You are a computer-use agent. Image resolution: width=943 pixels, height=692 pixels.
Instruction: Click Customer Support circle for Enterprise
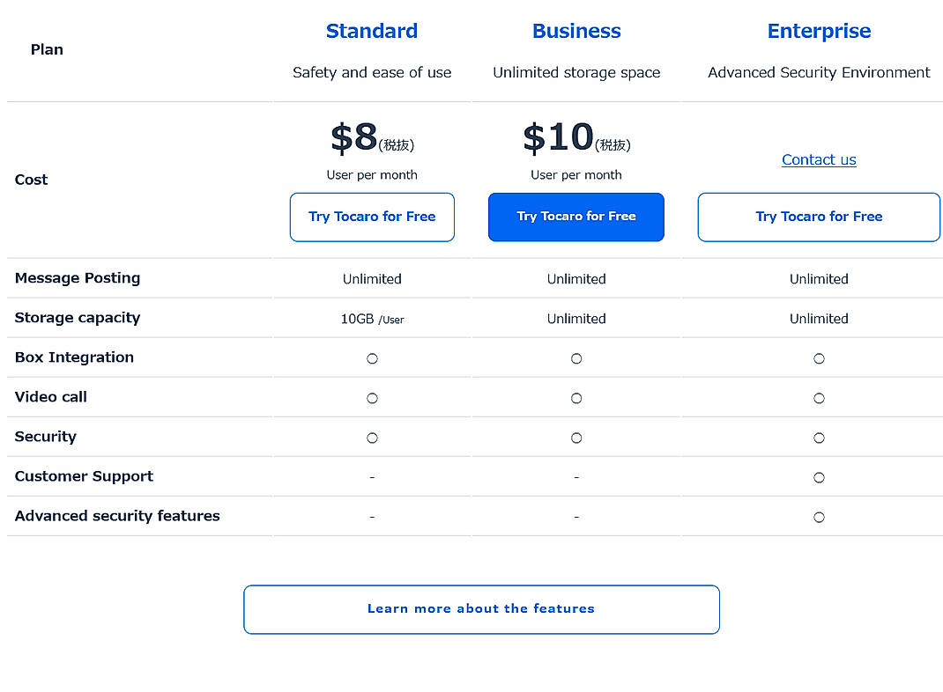(x=819, y=477)
